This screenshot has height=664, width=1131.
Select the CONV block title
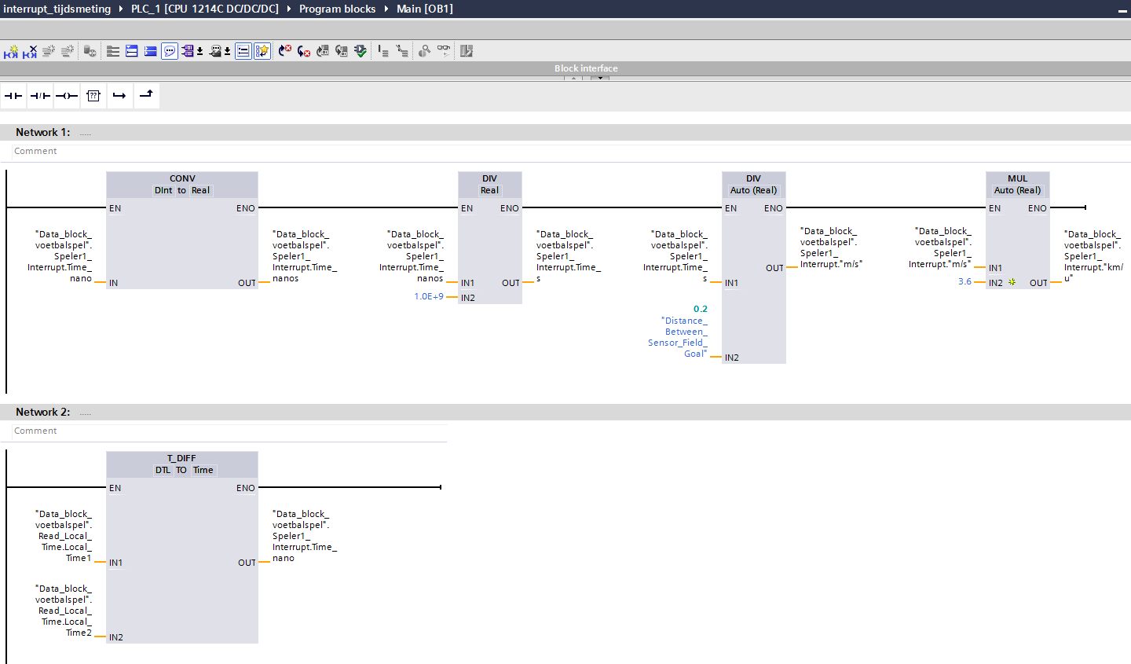point(182,178)
